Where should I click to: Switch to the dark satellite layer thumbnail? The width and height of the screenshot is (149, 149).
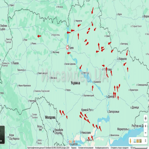[x=2, y=135]
